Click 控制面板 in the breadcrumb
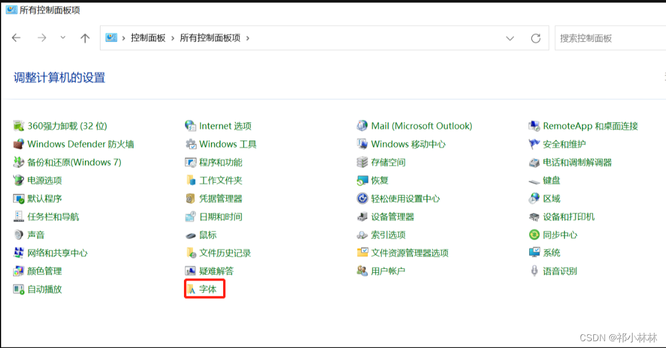This screenshot has height=348, width=666. 148,38
